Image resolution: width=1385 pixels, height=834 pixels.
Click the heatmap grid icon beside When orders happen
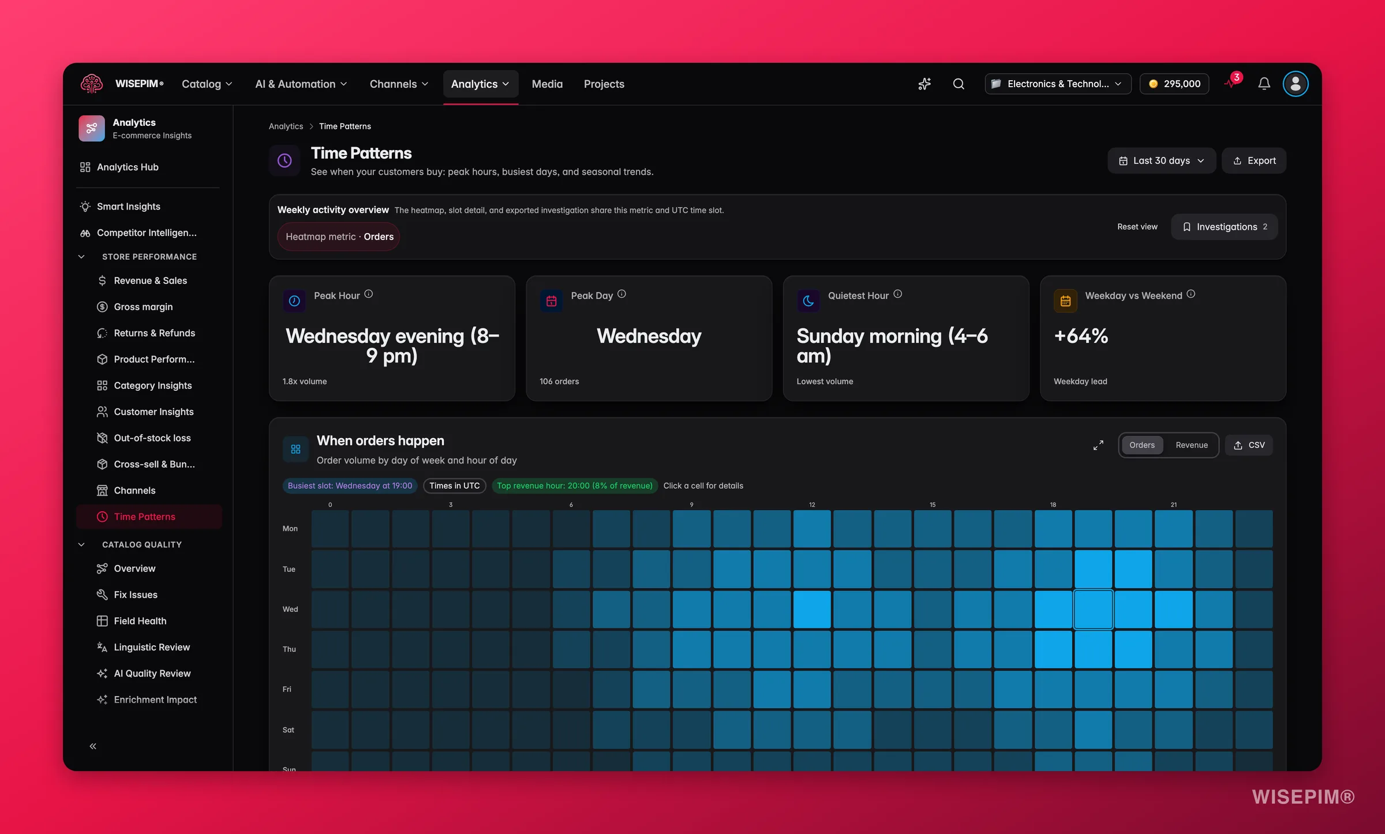pyautogui.click(x=295, y=450)
